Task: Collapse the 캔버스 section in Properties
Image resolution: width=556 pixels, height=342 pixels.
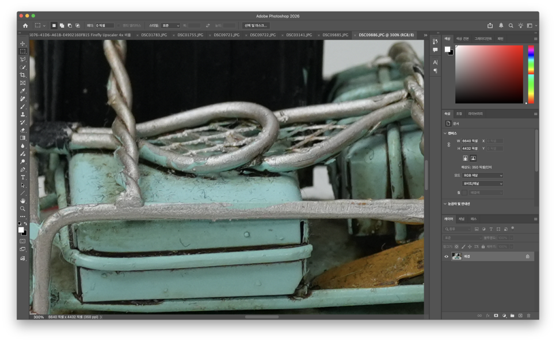Action: coord(445,134)
